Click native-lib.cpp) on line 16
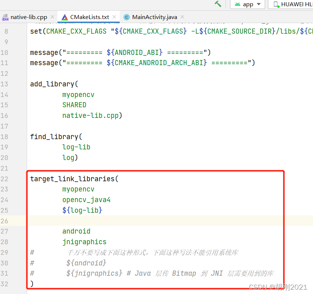 [92, 116]
